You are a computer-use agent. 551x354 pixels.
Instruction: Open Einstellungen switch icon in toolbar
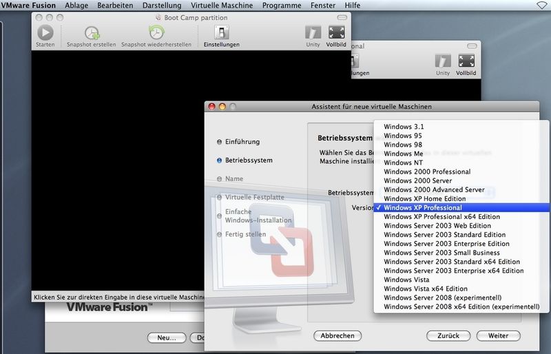click(221, 32)
